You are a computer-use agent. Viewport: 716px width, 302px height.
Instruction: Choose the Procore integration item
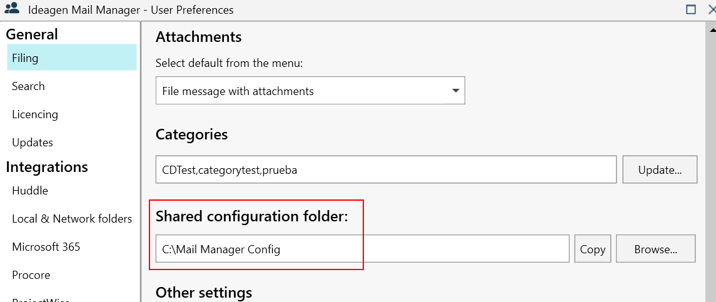coord(31,275)
